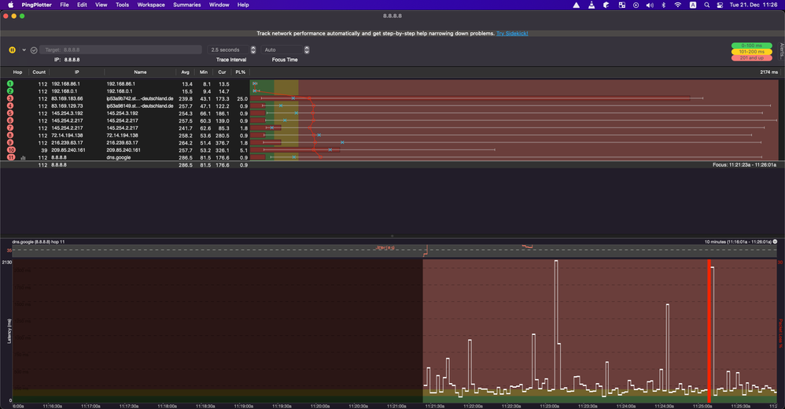Open the Edit menu
The height and width of the screenshot is (409, 785).
point(82,5)
